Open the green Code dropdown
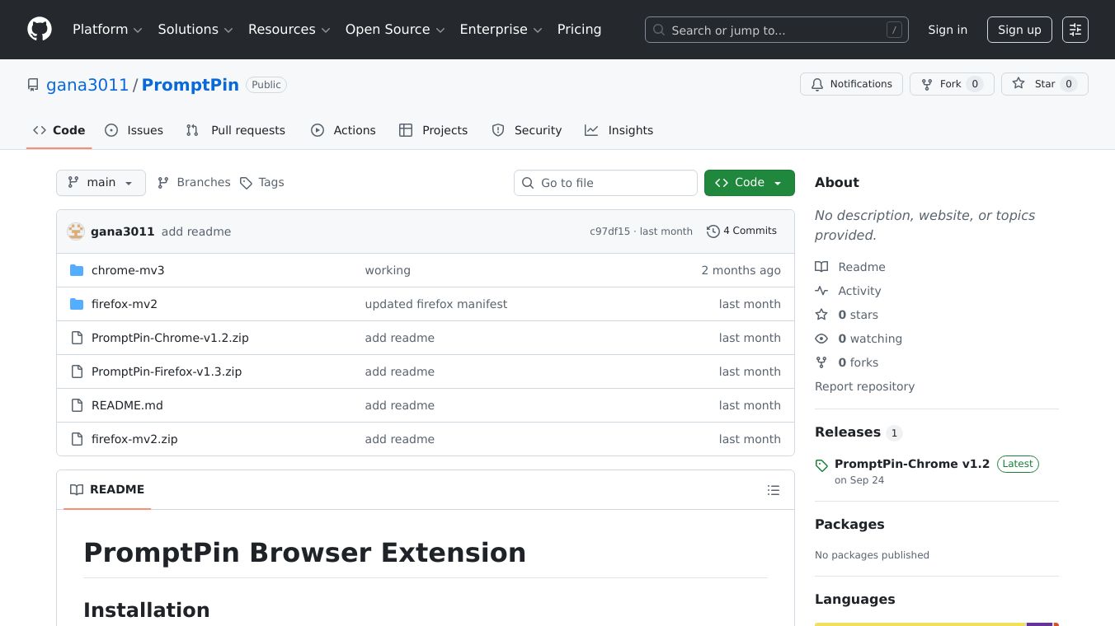Viewport: 1115px width, 626px height. (749, 183)
